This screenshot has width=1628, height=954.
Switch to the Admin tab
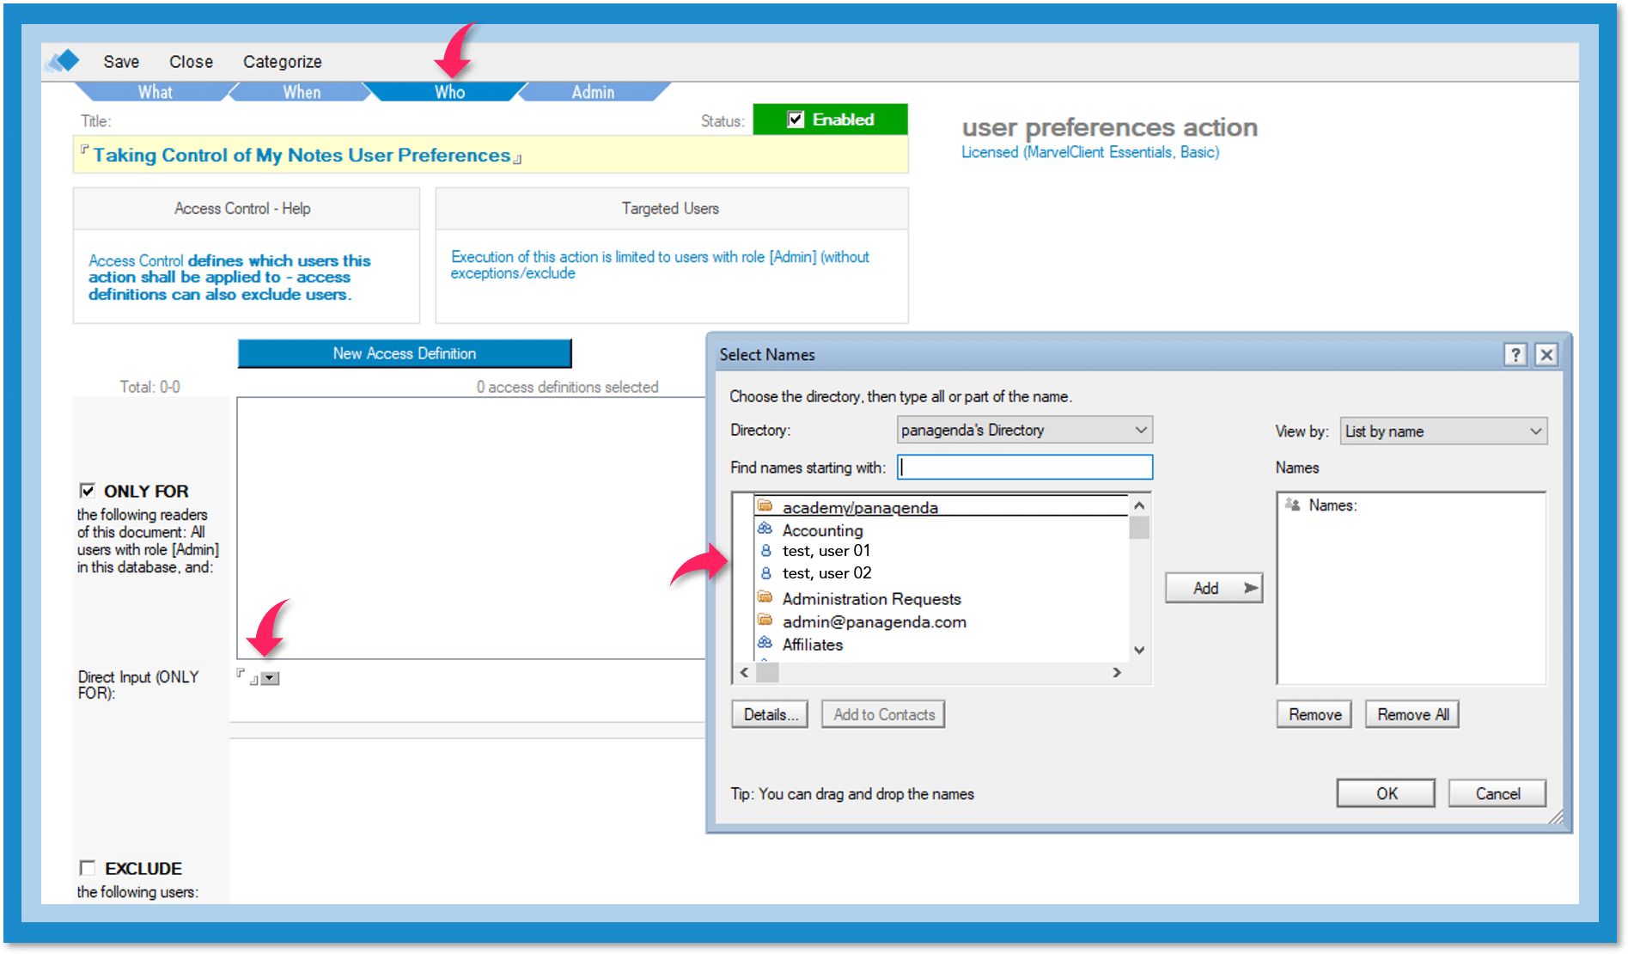(593, 92)
